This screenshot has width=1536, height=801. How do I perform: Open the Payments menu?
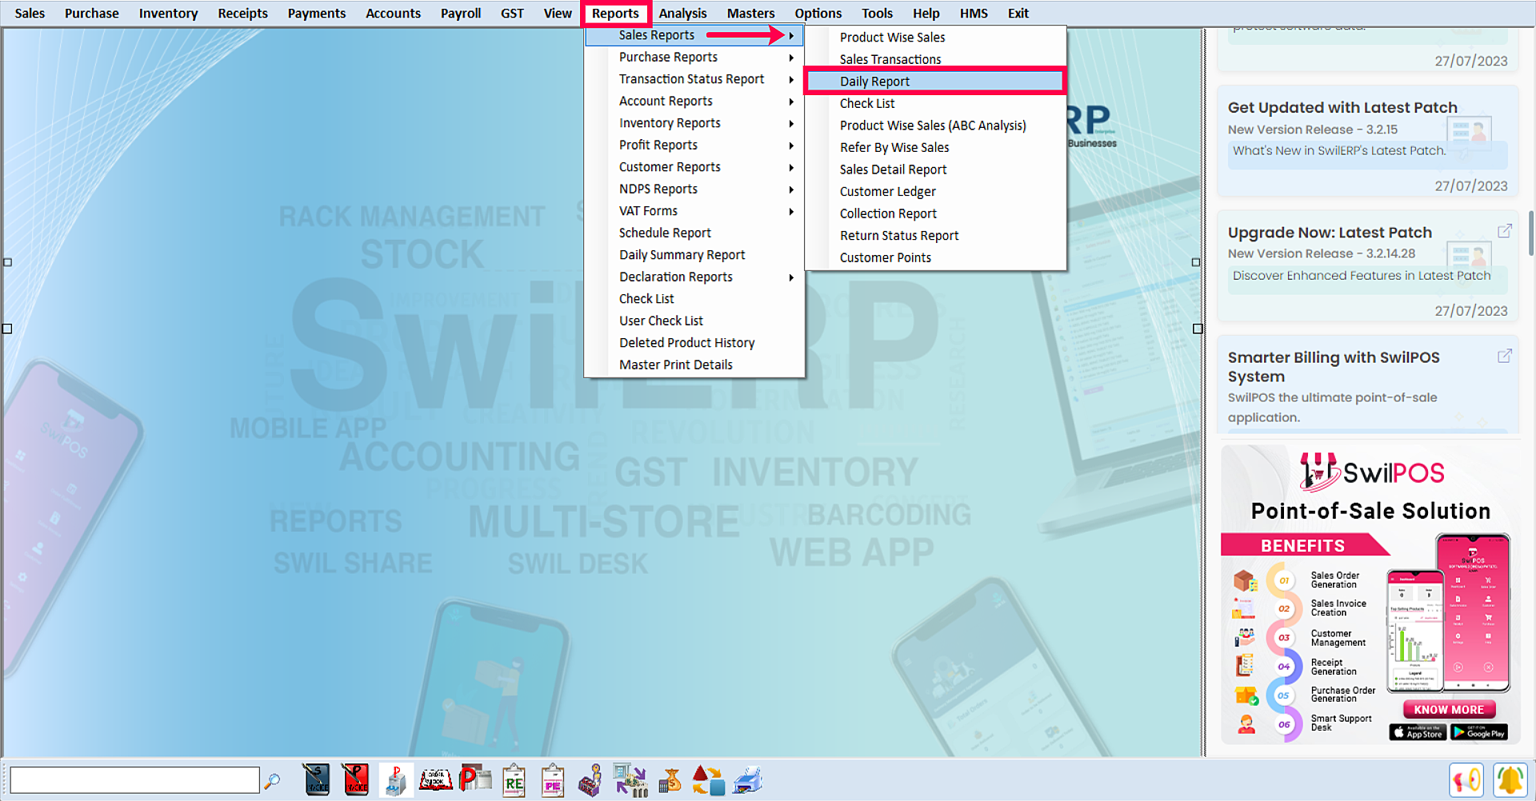[x=317, y=14]
